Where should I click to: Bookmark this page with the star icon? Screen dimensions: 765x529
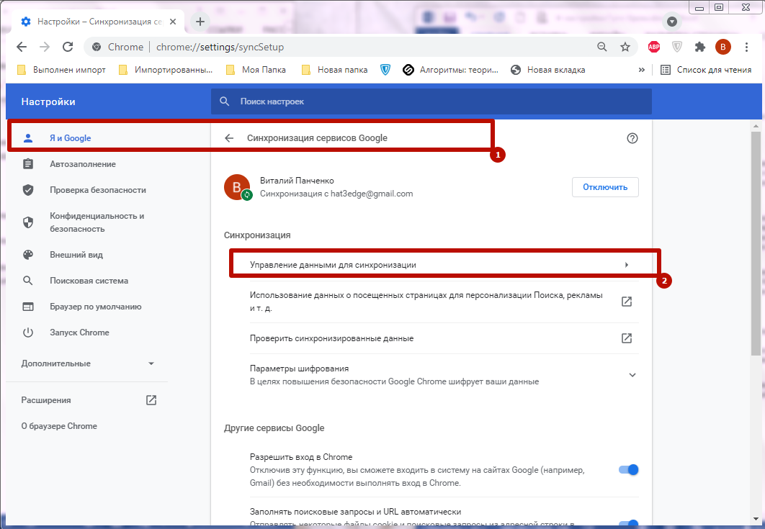[x=625, y=47]
